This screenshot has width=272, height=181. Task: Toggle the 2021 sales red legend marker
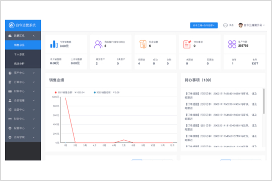point(55,93)
